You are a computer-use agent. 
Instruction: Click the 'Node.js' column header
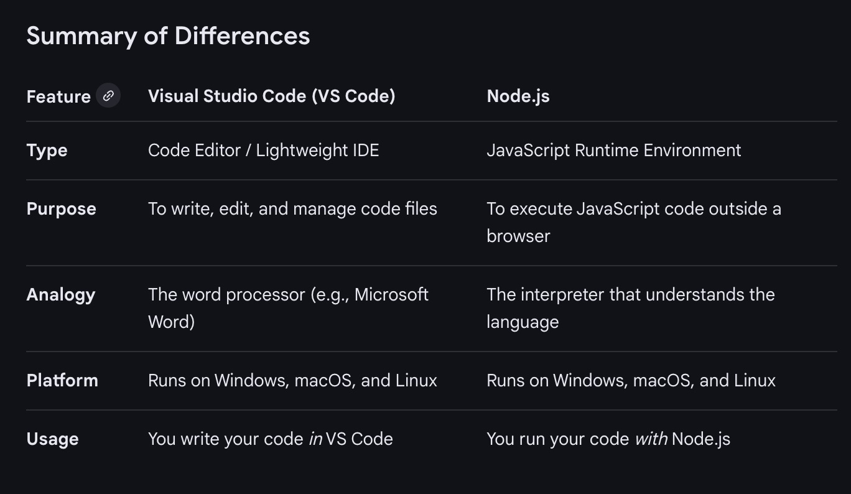tap(518, 96)
